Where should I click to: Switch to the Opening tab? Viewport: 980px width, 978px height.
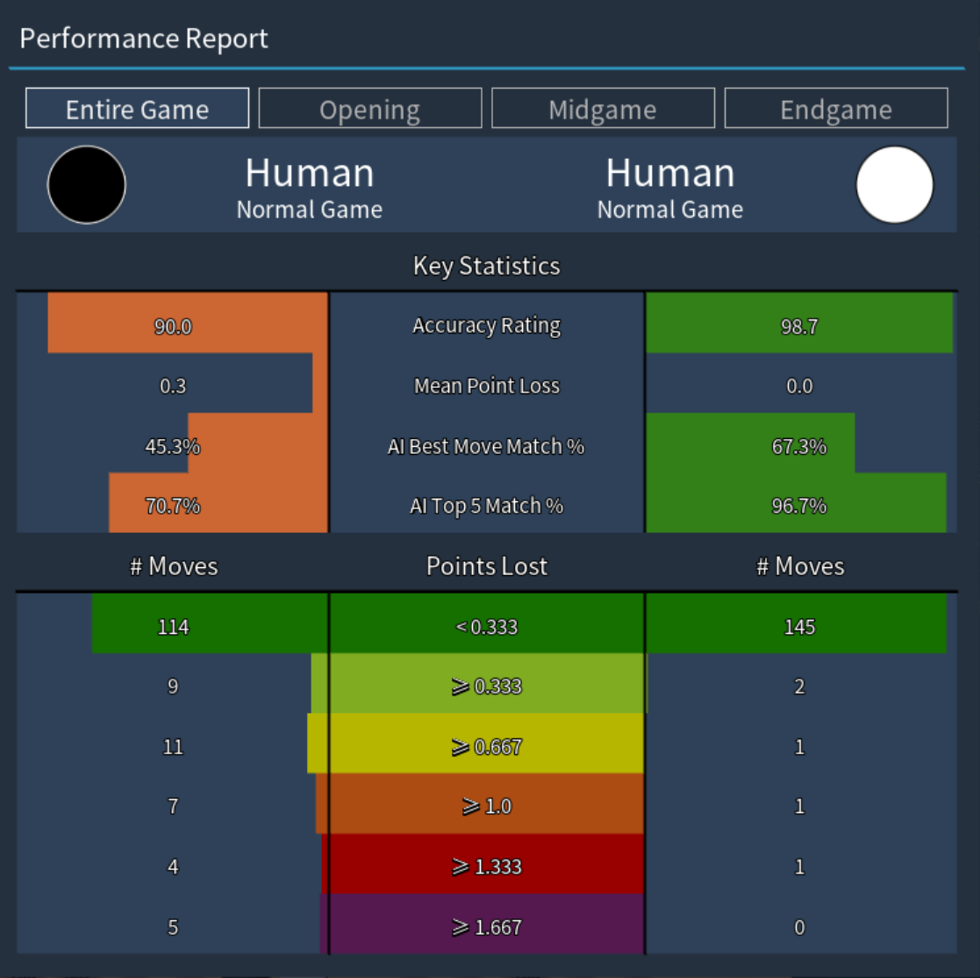pos(370,108)
